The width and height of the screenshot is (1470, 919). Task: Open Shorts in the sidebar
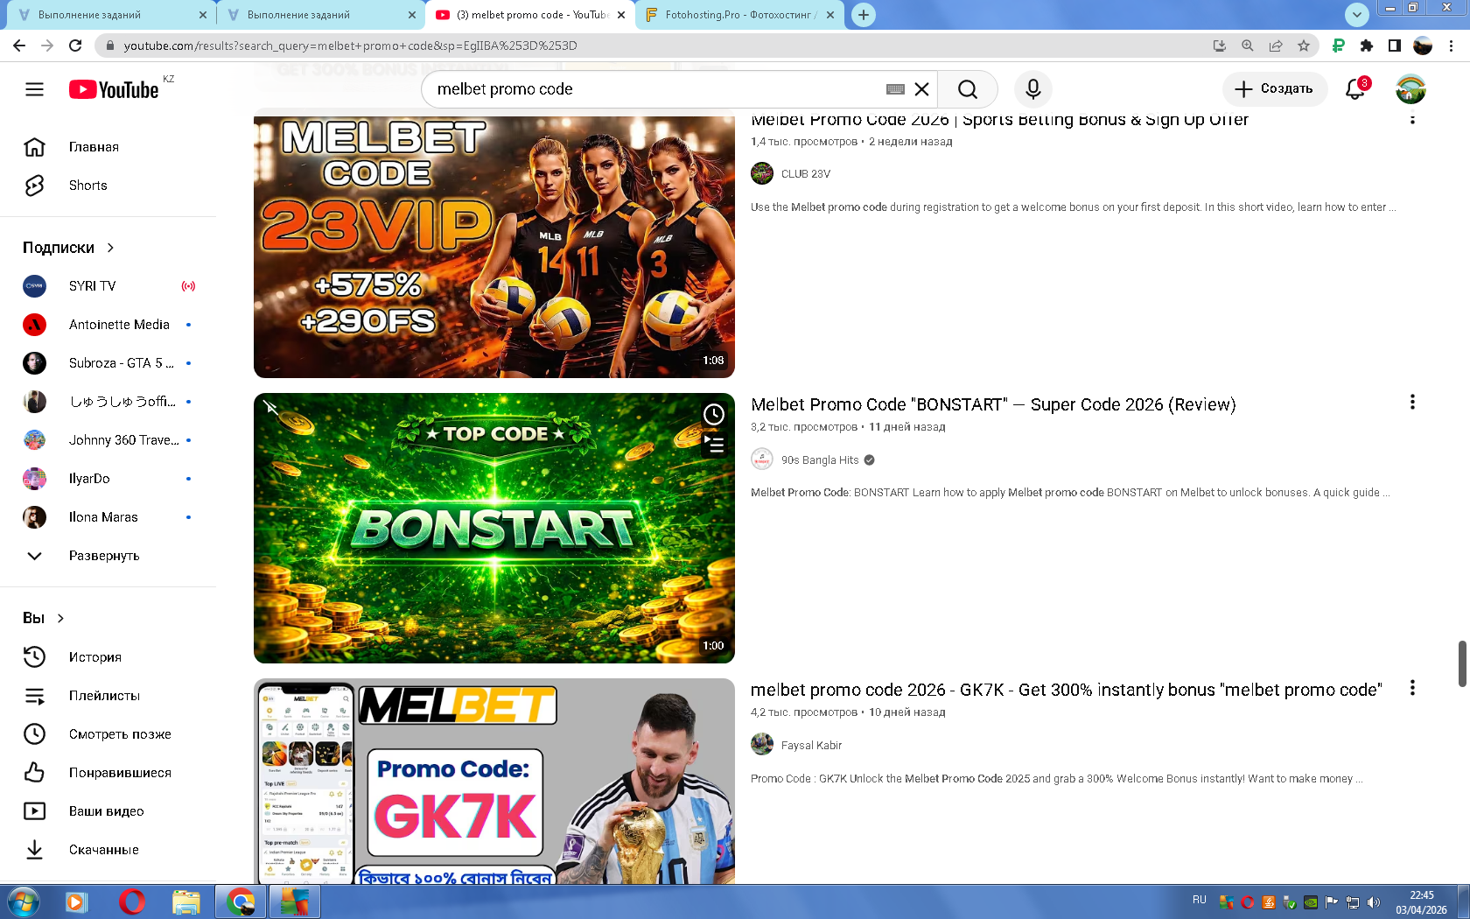(108, 186)
